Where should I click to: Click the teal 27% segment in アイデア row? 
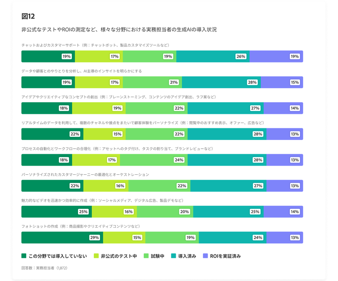coord(225,108)
